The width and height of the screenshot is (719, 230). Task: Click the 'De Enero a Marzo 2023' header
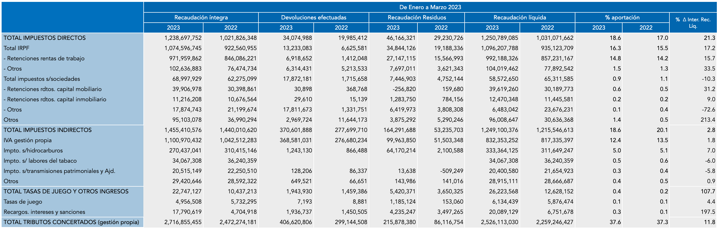coord(430,7)
